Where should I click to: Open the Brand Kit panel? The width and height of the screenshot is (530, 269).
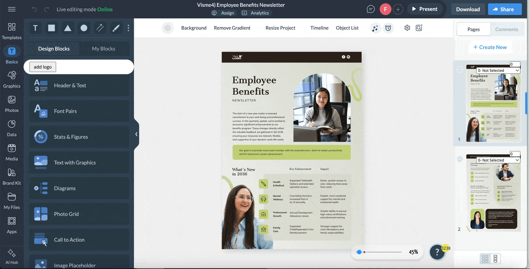(11, 176)
